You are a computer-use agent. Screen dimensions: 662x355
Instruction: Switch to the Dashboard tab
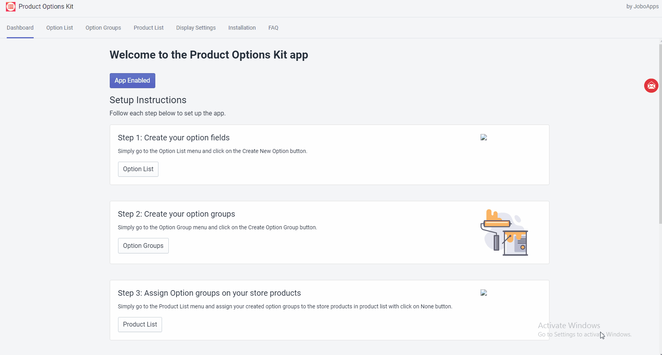point(20,28)
